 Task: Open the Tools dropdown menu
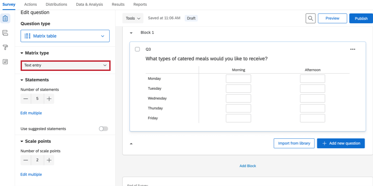[133, 18]
